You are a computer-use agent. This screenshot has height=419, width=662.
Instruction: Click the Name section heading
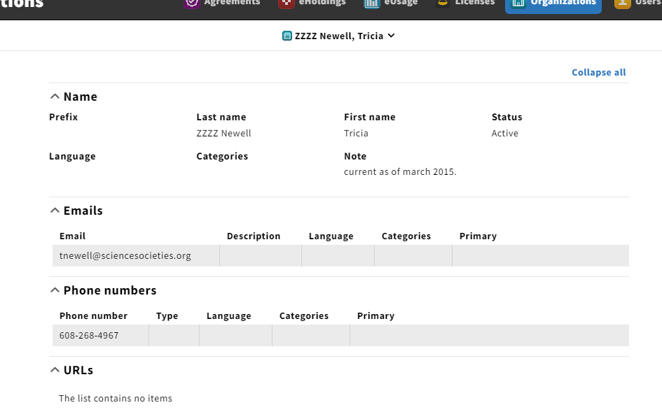(81, 97)
